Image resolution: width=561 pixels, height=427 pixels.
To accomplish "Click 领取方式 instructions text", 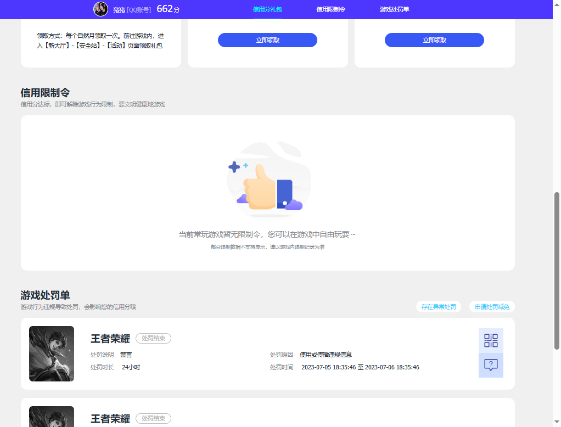I will 100,41.
